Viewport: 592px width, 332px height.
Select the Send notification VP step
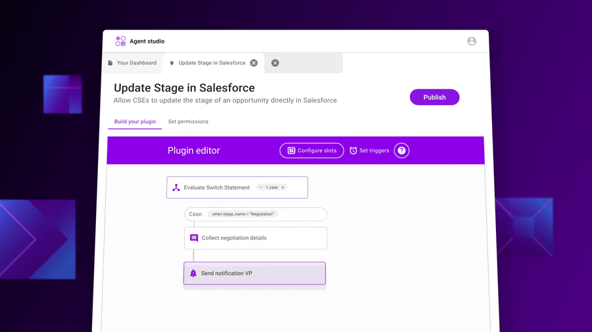click(x=255, y=274)
